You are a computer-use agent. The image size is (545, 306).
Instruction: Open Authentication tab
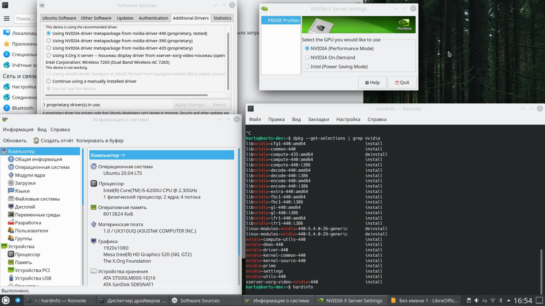tap(153, 18)
